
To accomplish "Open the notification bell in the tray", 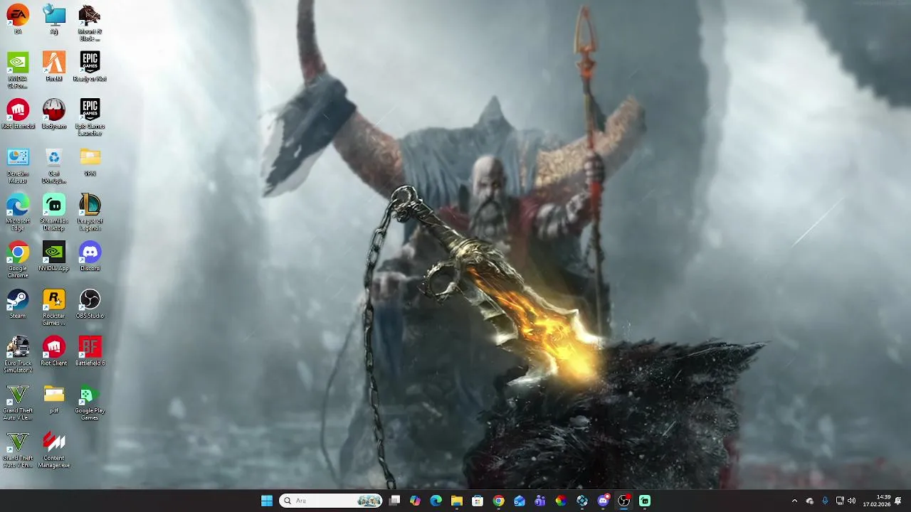I will click(x=898, y=501).
